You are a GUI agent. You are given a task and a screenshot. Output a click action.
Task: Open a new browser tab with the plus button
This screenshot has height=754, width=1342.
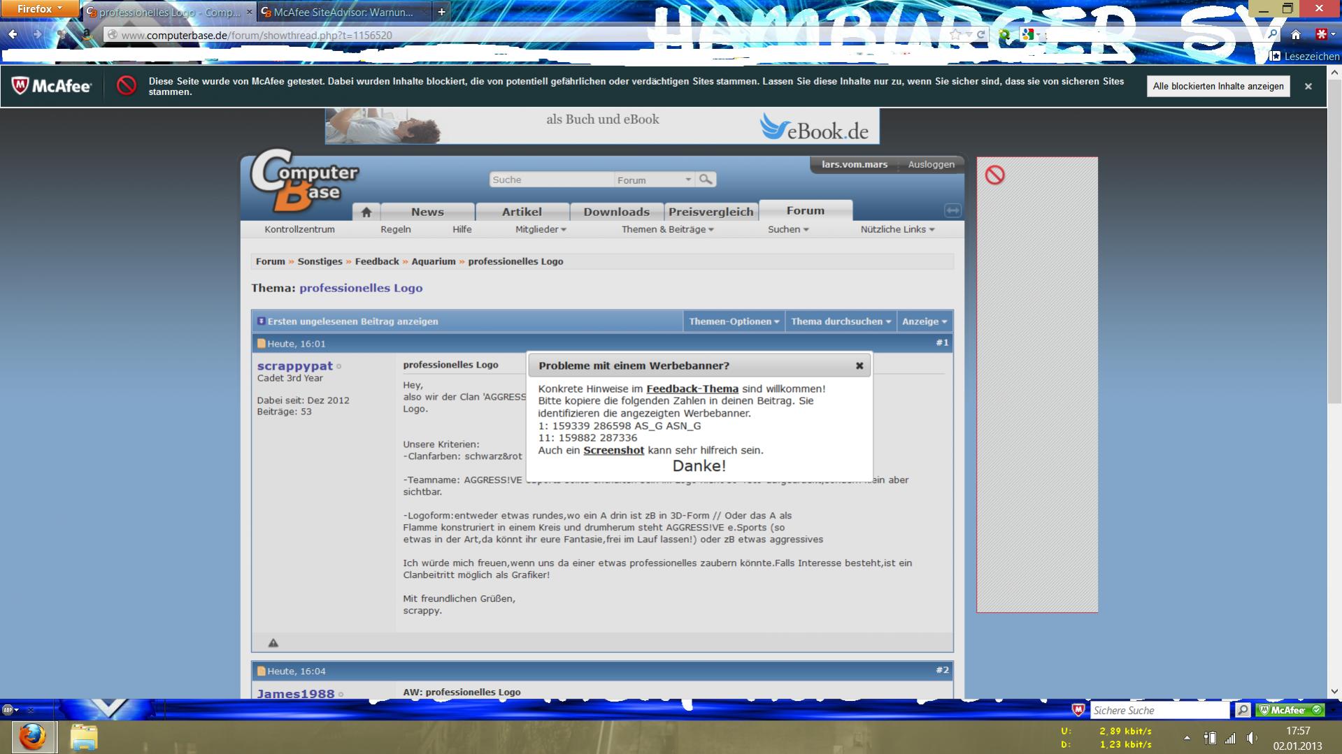click(x=441, y=12)
